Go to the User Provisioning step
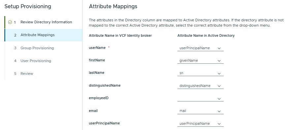Screen dimensions: 285x130 click(43, 61)
